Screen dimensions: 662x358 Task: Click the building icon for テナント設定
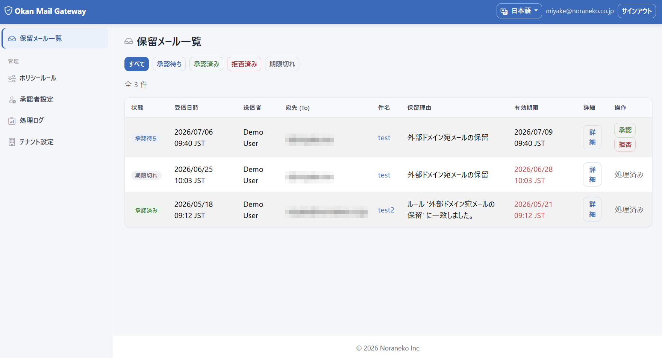tap(12, 142)
